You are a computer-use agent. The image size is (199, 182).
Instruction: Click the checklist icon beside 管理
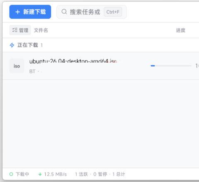(15, 30)
